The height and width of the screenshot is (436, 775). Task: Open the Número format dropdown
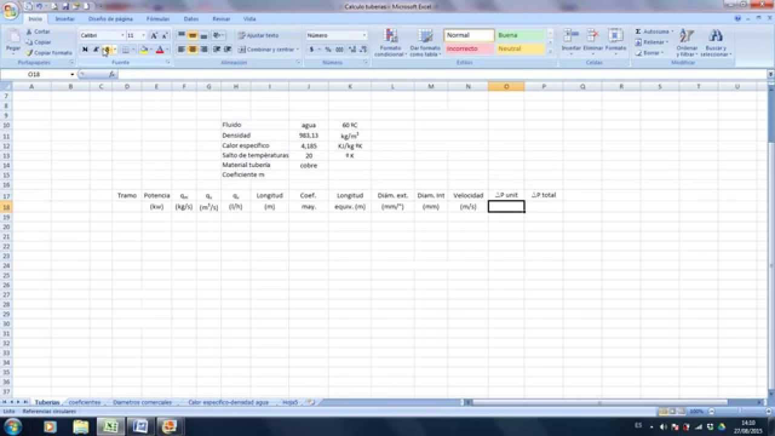tap(364, 36)
